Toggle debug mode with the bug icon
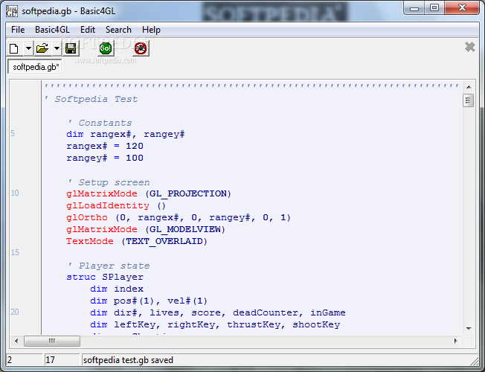Image resolution: width=485 pixels, height=372 pixels. [141, 48]
